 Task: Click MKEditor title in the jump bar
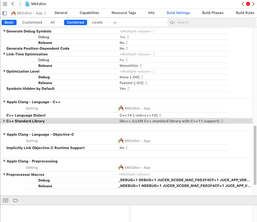(39, 4)
